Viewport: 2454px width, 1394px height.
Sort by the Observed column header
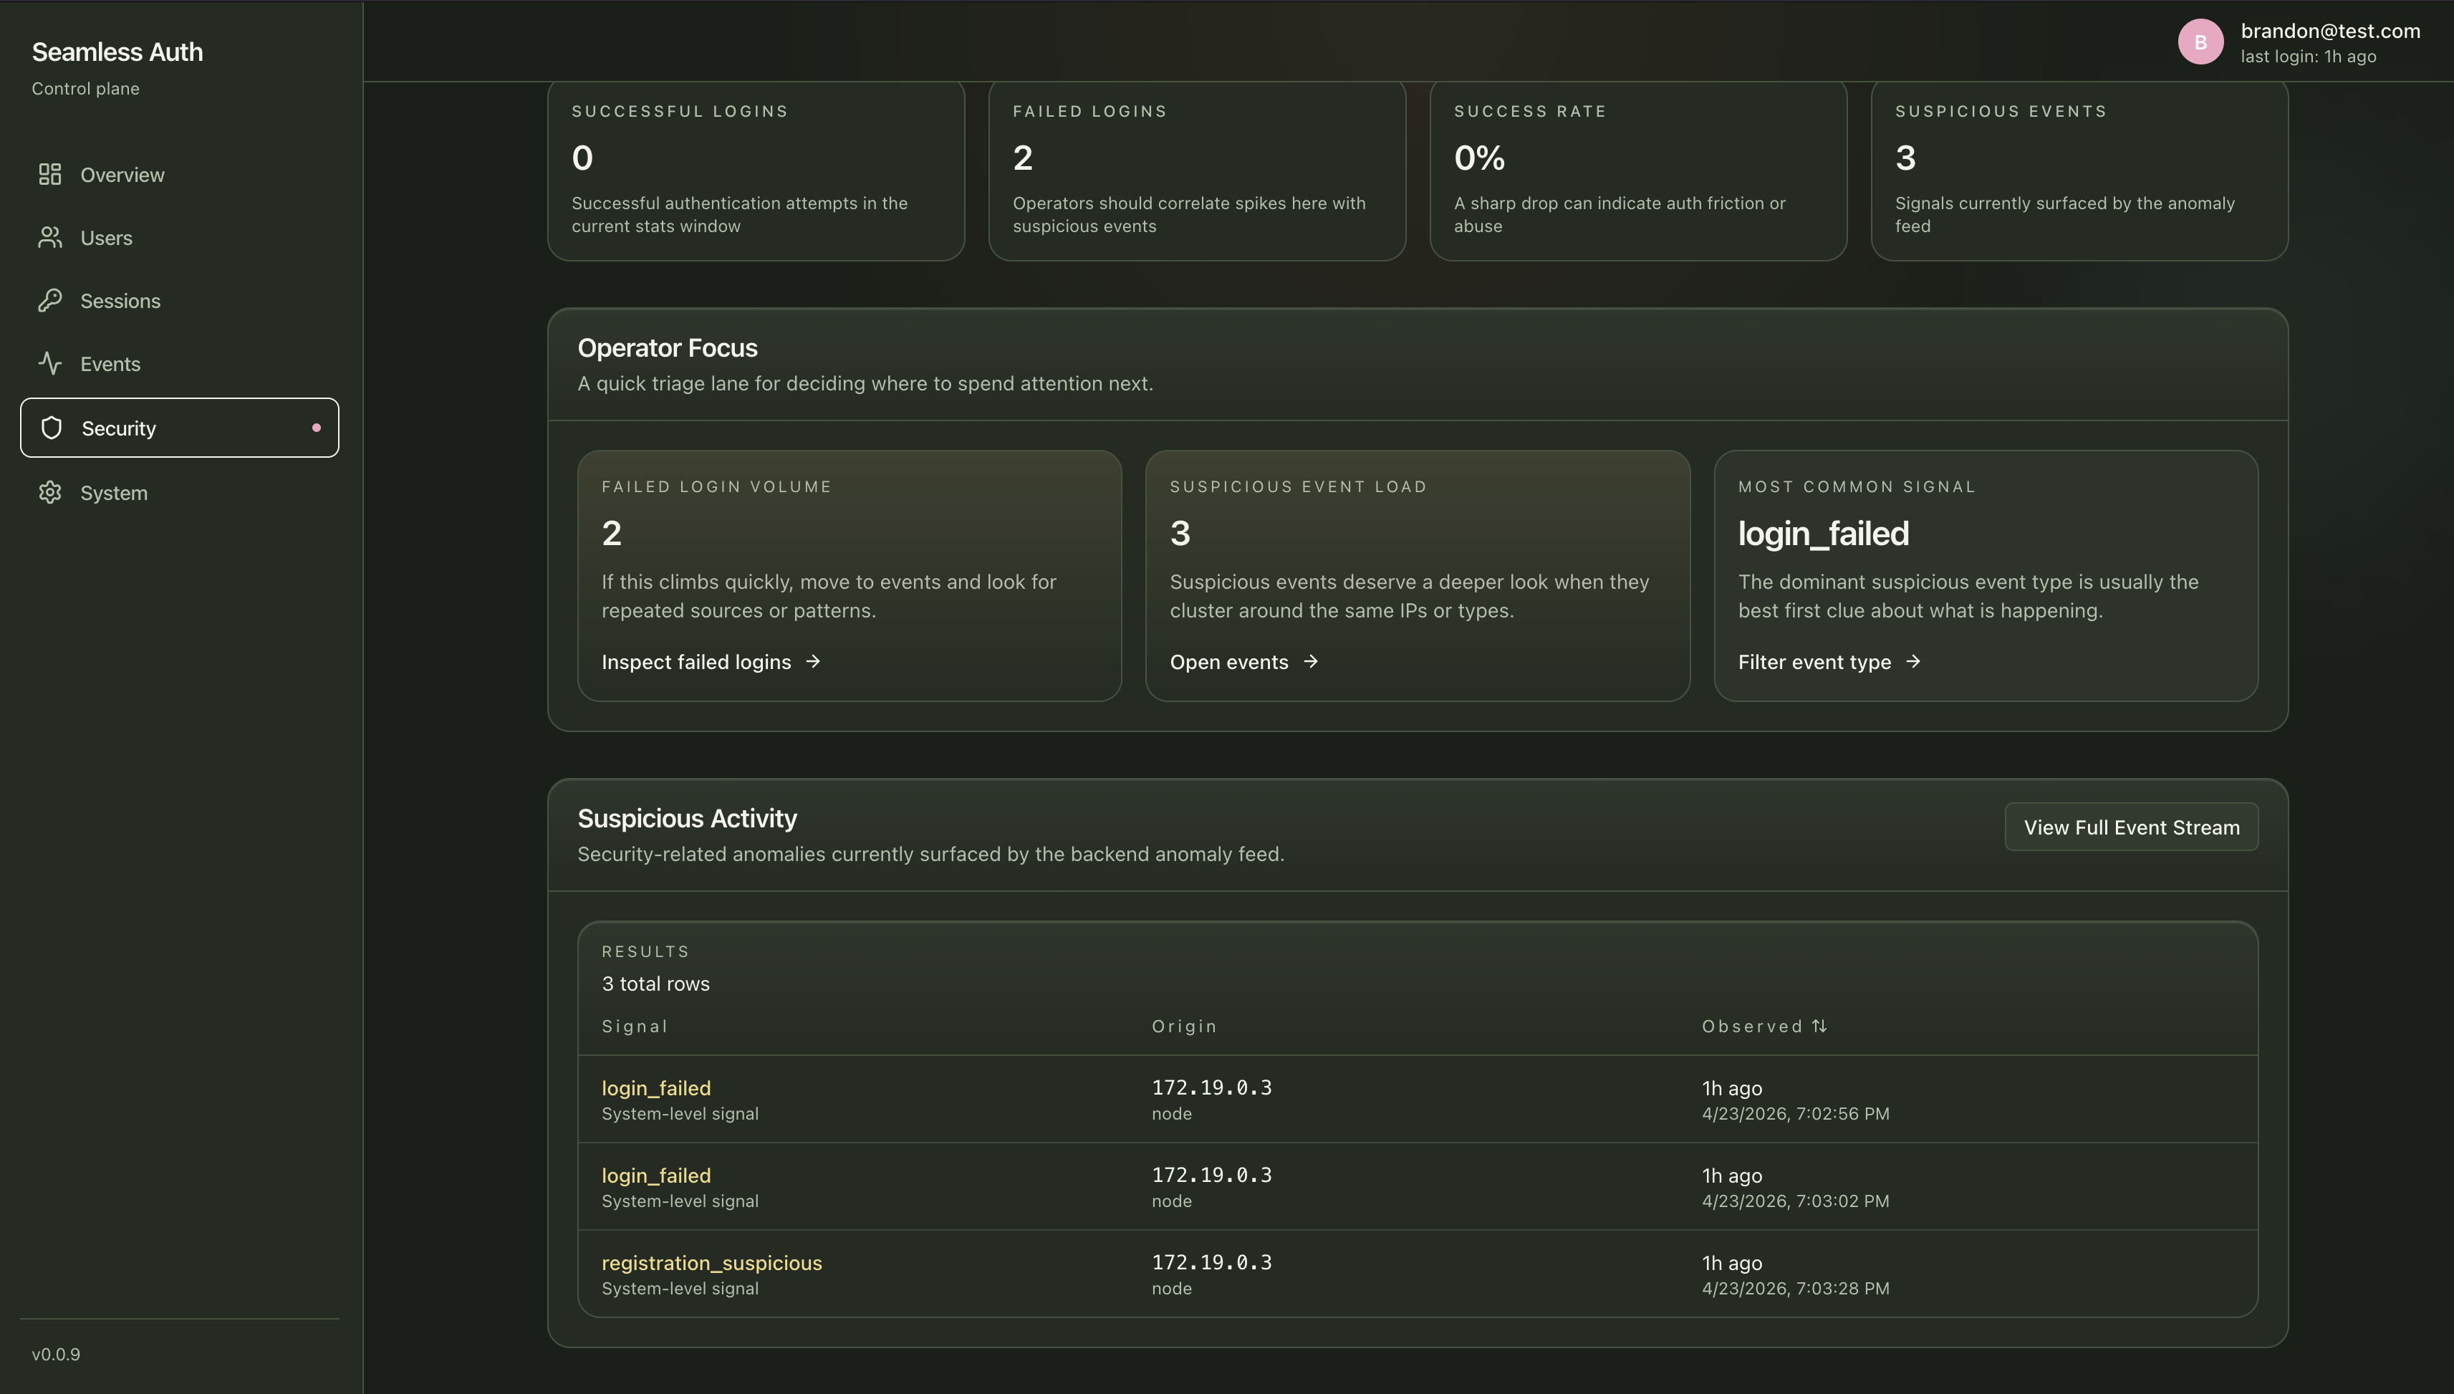[x=1764, y=1025]
